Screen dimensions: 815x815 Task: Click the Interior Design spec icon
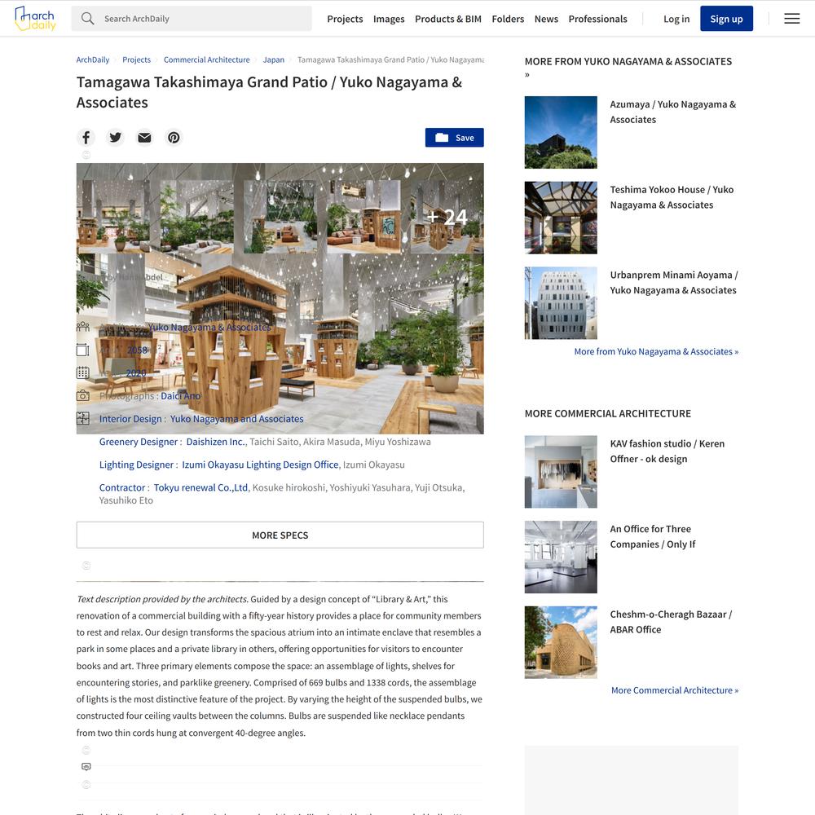pyautogui.click(x=82, y=418)
